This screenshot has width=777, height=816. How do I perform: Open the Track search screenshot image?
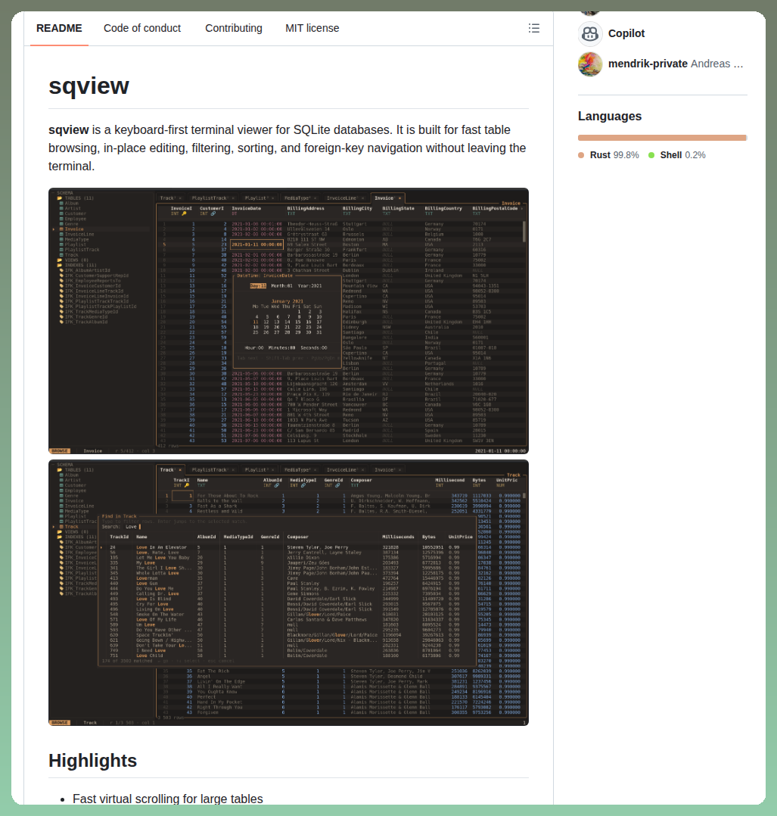point(289,593)
